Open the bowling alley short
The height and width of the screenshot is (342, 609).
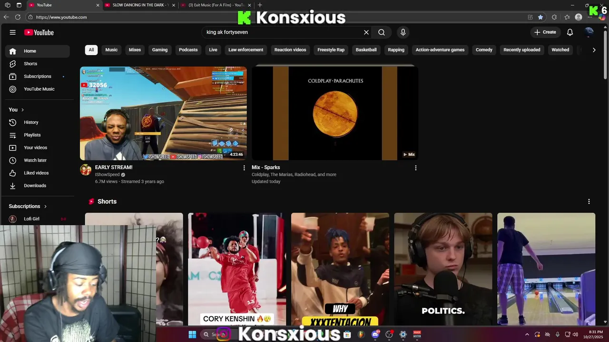tap(546, 269)
